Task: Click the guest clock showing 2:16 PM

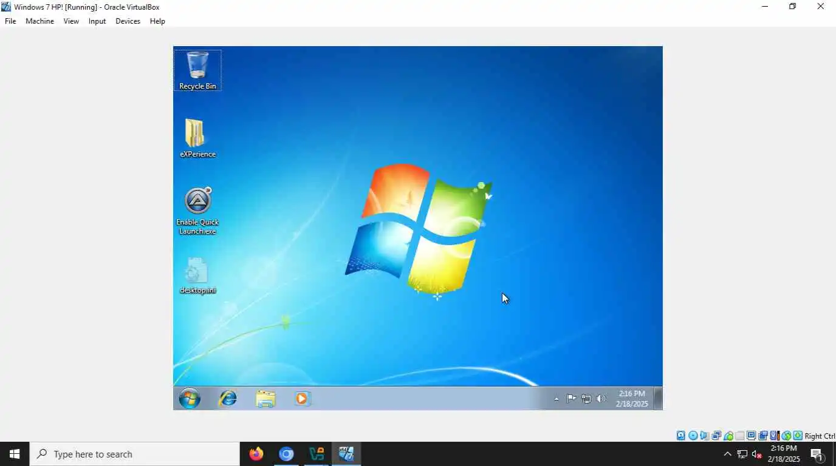Action: [x=632, y=399]
